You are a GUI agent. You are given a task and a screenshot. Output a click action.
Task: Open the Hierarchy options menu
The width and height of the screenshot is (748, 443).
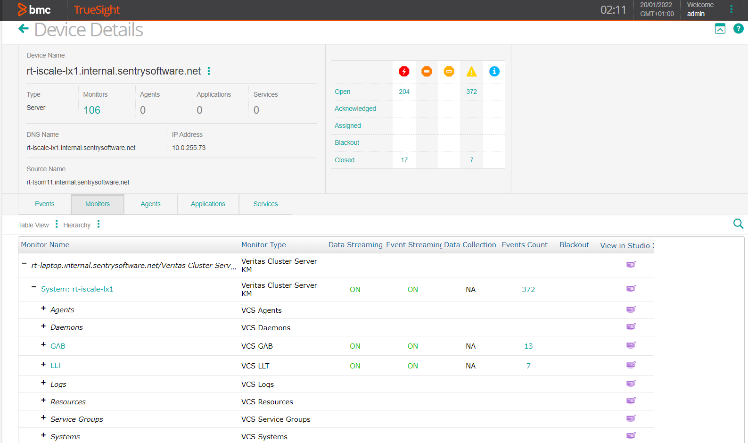[99, 224]
